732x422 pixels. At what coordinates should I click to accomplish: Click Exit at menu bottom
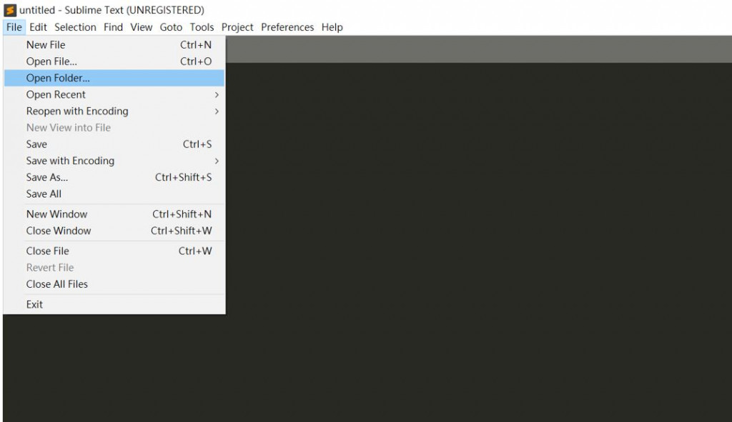pos(114,304)
